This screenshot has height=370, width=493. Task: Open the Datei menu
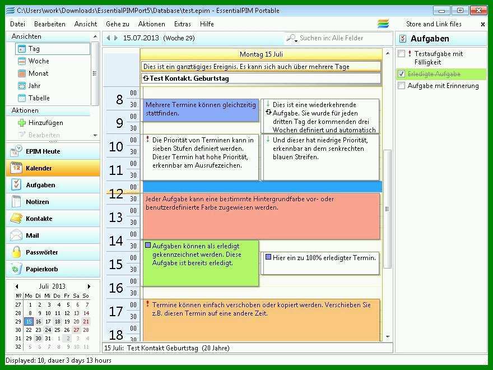click(17, 24)
